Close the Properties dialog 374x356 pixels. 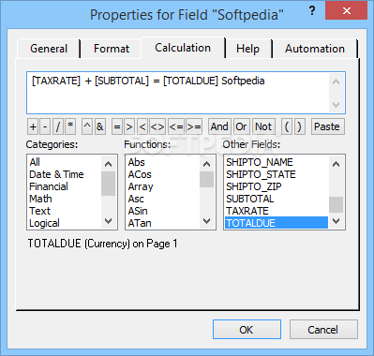(x=346, y=10)
